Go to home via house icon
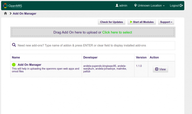This screenshot has width=192, height=114. (5, 14)
